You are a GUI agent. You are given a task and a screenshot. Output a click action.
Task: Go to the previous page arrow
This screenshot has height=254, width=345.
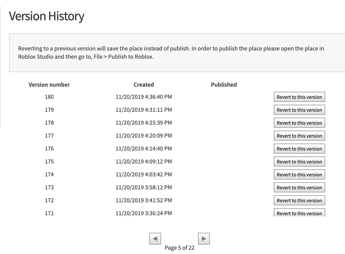pyautogui.click(x=155, y=238)
